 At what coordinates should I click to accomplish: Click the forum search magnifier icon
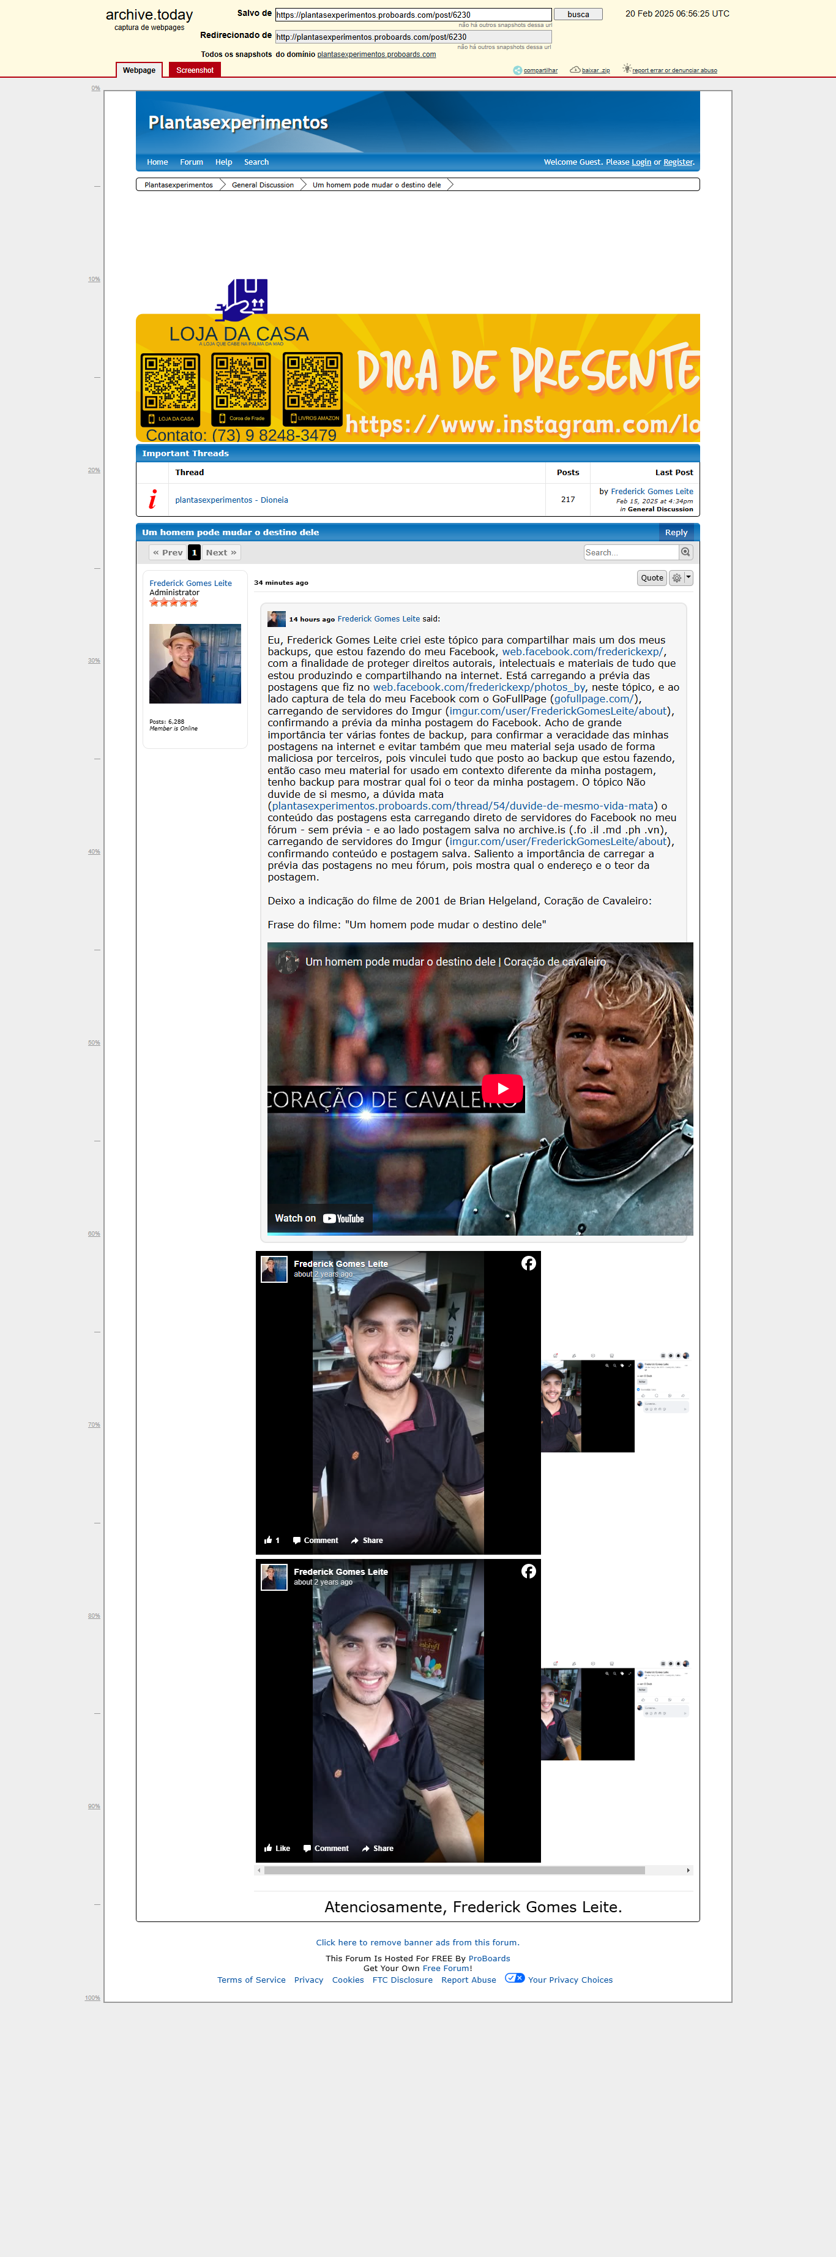685,552
